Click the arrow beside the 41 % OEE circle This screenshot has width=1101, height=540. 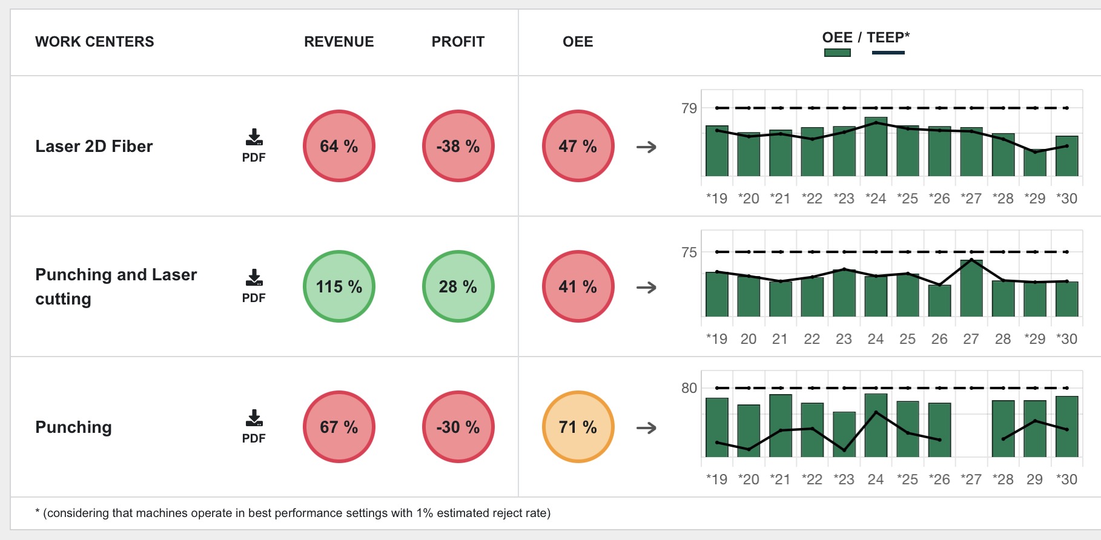click(646, 288)
